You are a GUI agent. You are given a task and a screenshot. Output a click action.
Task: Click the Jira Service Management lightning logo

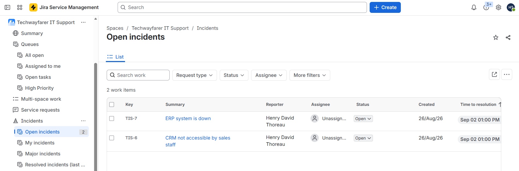pyautogui.click(x=33, y=7)
